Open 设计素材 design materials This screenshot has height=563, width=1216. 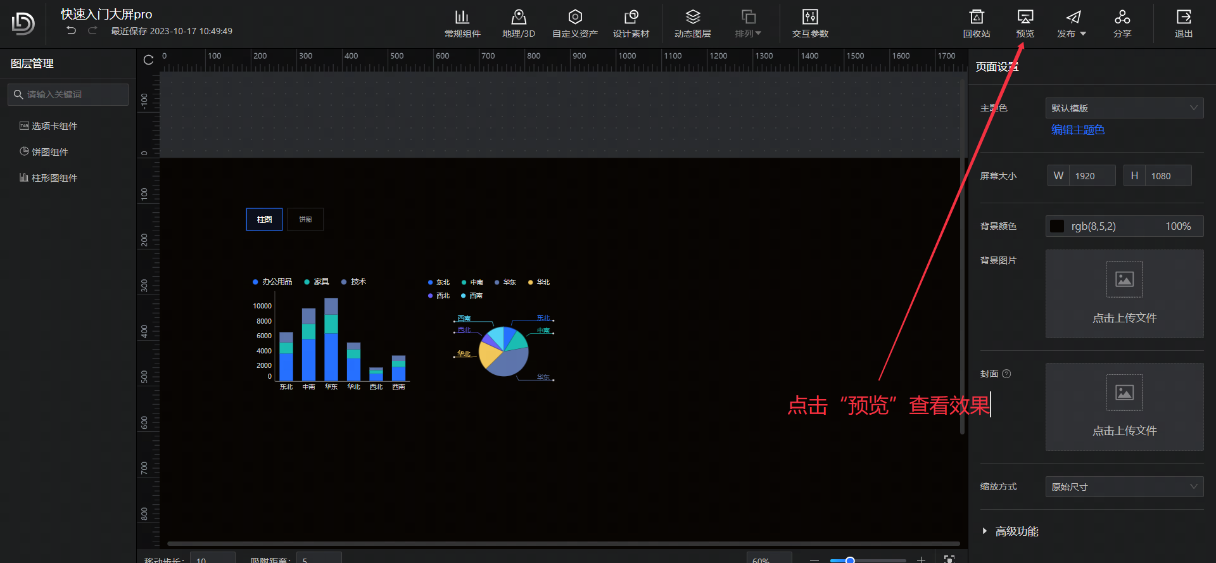(x=631, y=24)
